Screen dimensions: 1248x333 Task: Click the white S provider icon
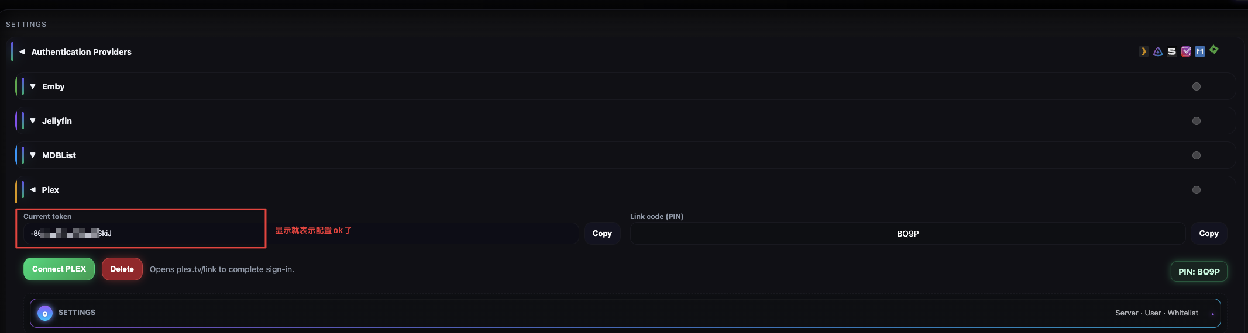tap(1172, 51)
